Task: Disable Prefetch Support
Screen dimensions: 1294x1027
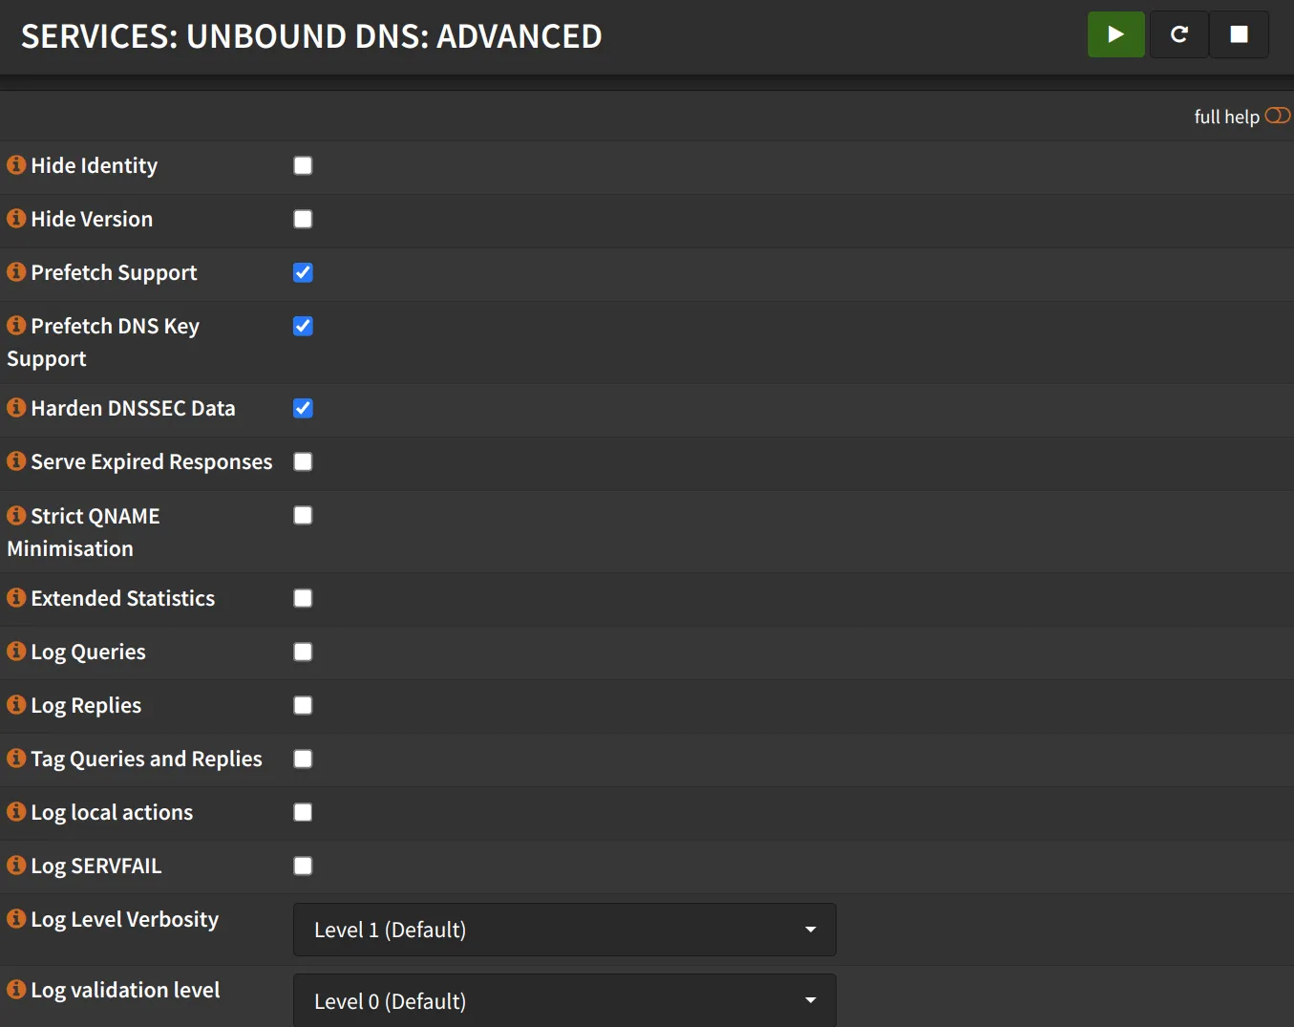Action: coord(303,272)
